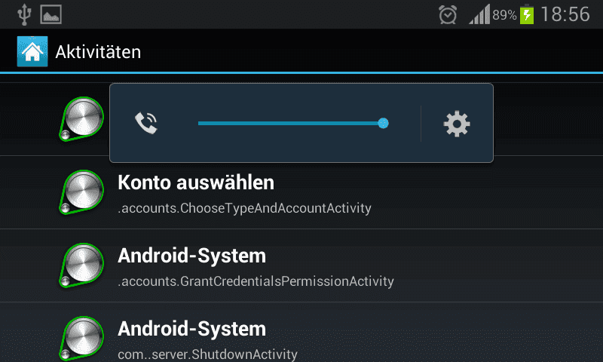The width and height of the screenshot is (603, 362).
Task: Open .accounts.GrantCredentialsPermissionActivity entry
Action: (x=301, y=265)
